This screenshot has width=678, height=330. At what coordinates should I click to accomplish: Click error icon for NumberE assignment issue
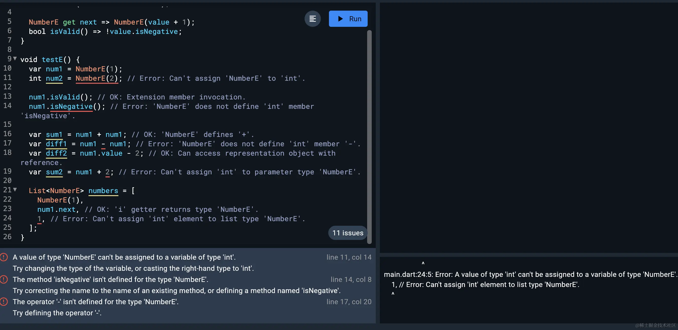[x=4, y=257]
